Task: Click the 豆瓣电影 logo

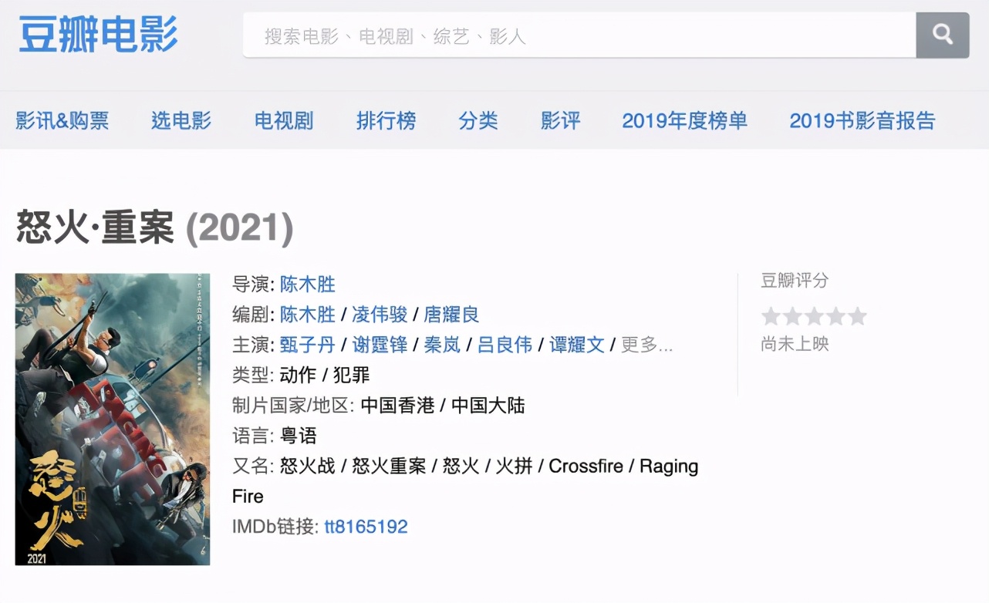Action: point(96,35)
